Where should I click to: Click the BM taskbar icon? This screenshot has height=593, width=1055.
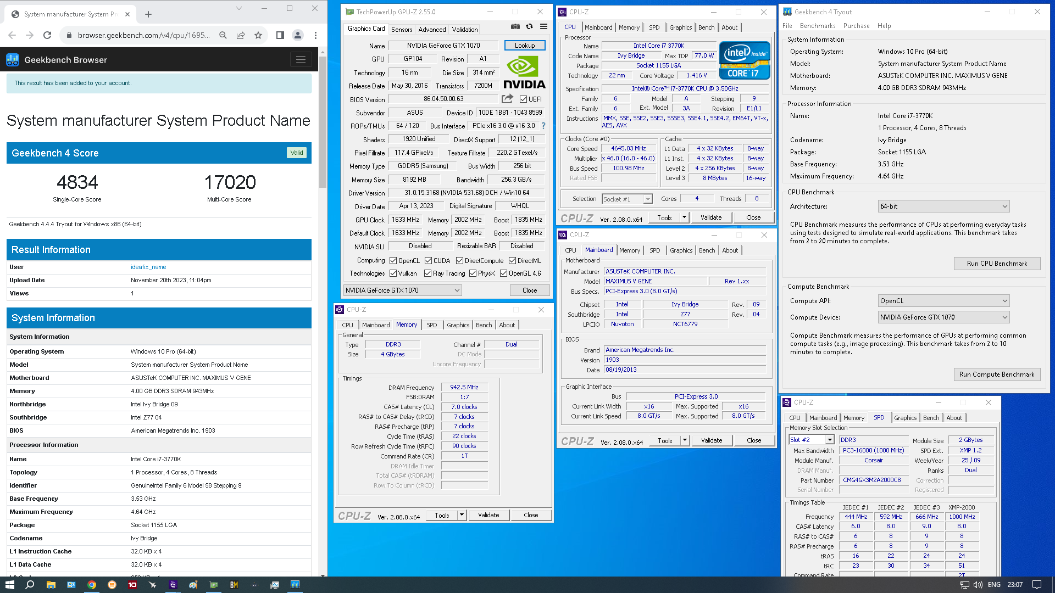point(234,585)
